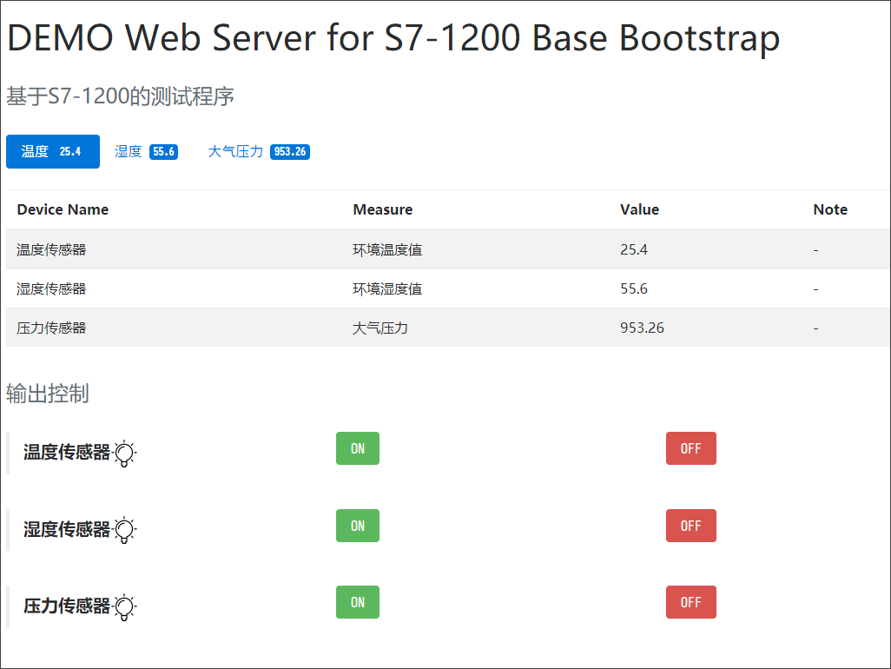The width and height of the screenshot is (891, 669).
Task: Select the 压力传感器 table row cell
Action: [51, 328]
